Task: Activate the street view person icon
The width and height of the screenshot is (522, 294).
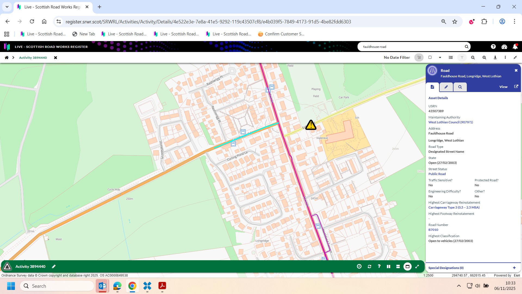Action: point(495,57)
